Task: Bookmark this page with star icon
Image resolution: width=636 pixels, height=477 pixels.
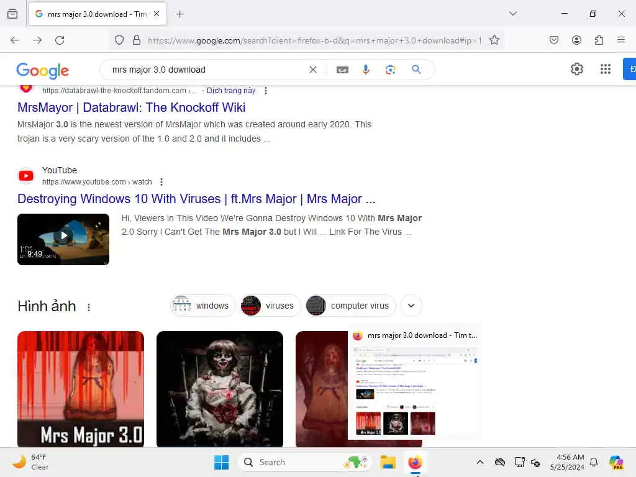Action: [494, 40]
